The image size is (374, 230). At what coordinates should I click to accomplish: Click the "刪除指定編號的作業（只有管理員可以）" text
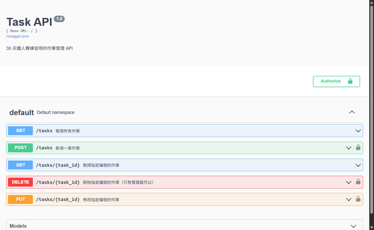coord(119,182)
